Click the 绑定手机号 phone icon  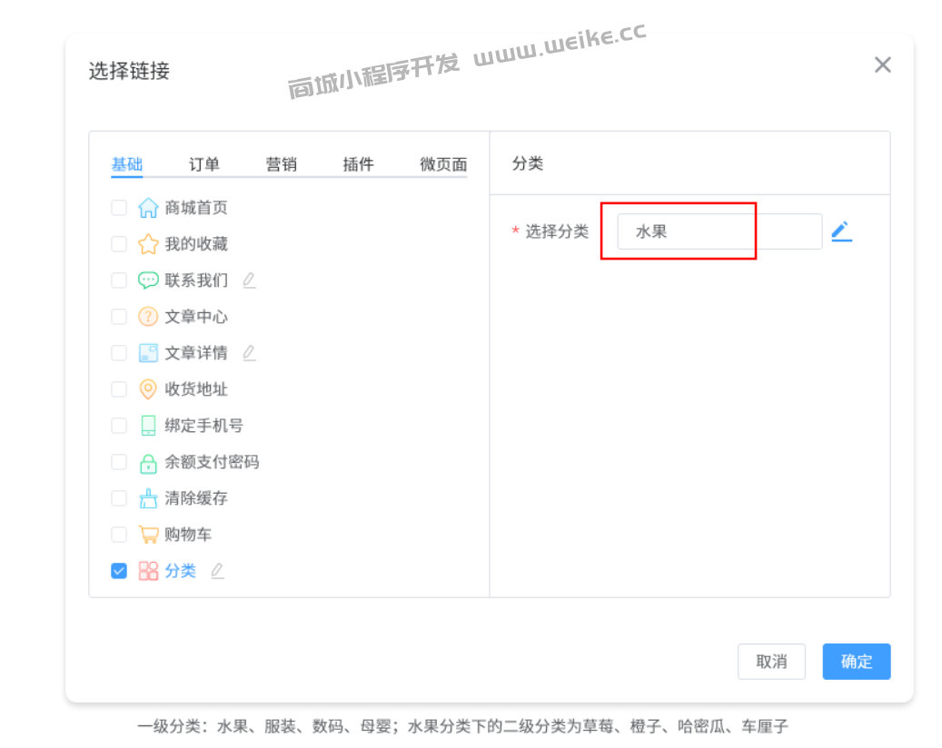(148, 426)
